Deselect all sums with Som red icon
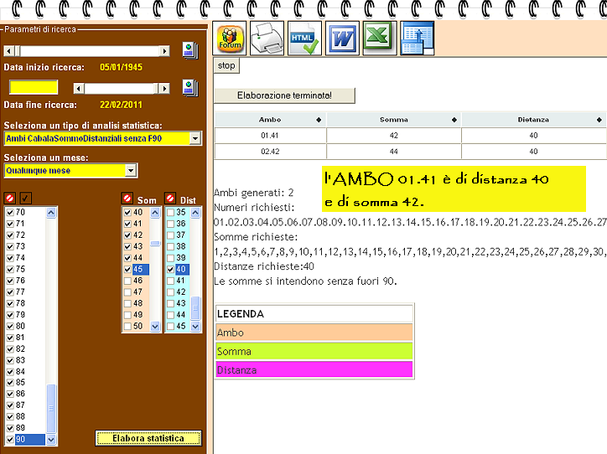 [x=127, y=199]
